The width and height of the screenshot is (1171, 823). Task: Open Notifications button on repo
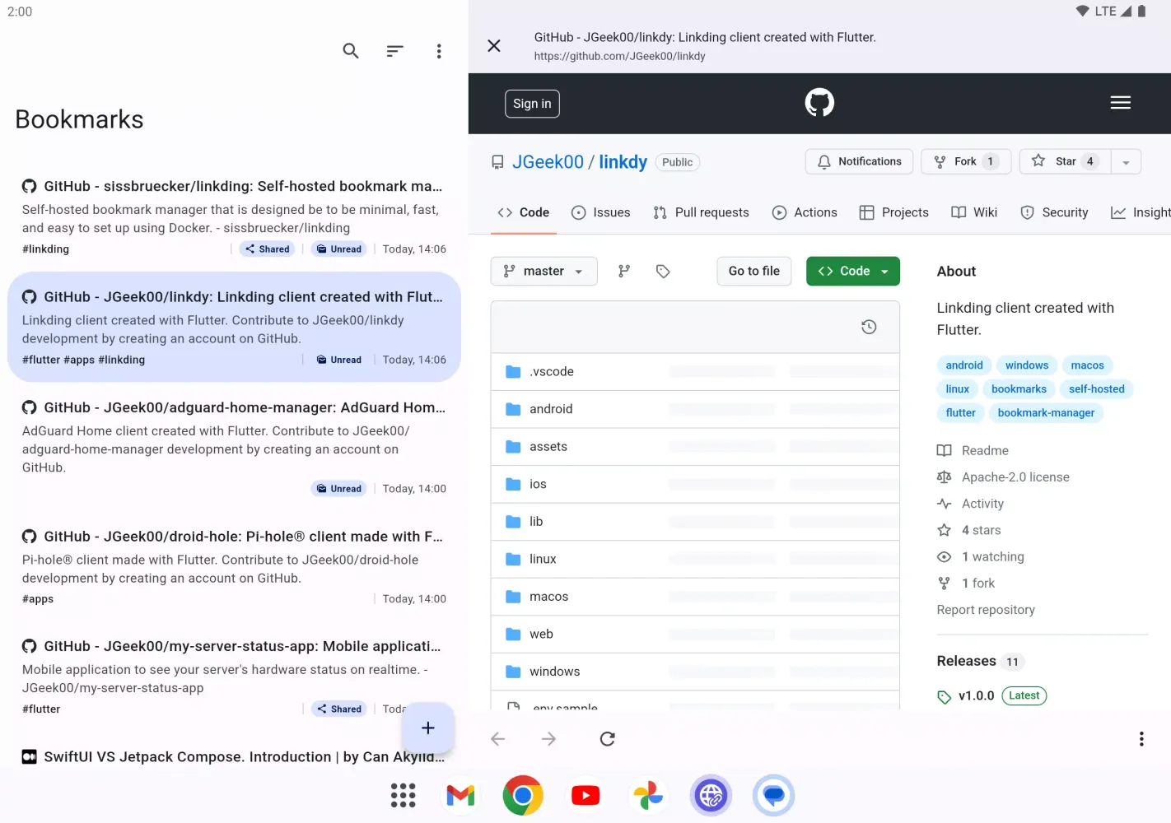[859, 161]
